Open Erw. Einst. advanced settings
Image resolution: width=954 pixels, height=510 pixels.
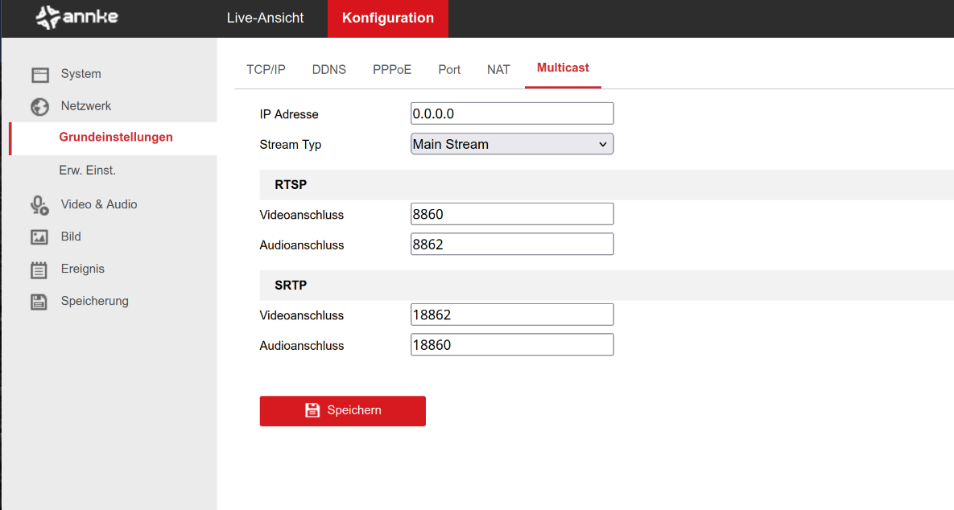[x=87, y=171]
